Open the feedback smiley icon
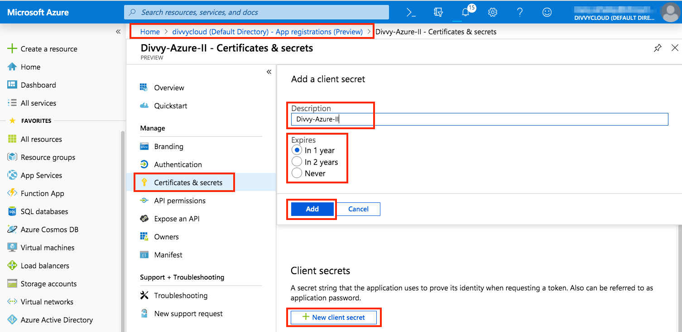 click(547, 12)
